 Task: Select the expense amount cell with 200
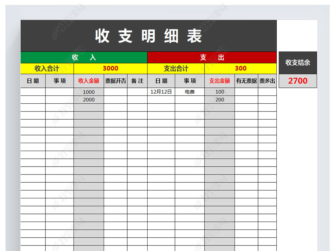pyautogui.click(x=220, y=100)
